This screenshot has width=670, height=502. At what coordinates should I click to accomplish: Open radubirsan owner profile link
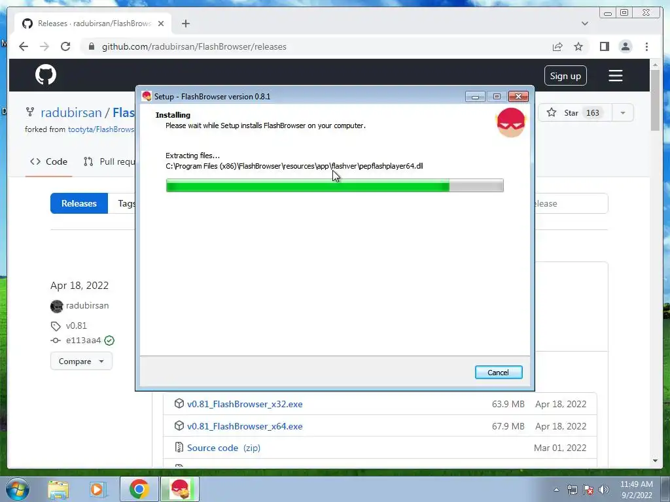tap(71, 112)
